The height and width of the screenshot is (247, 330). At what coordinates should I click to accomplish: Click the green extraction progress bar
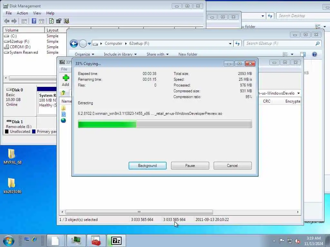click(165, 124)
